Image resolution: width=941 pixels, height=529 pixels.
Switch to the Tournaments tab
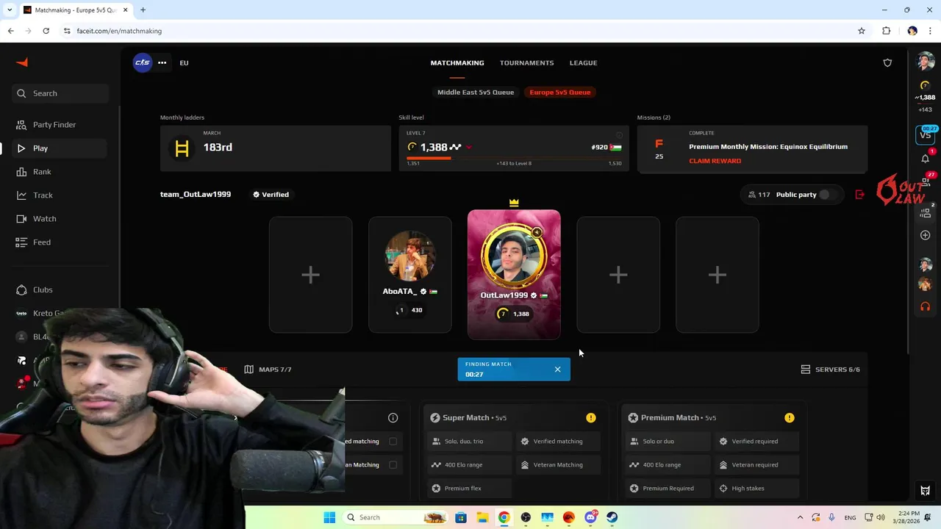coord(526,62)
